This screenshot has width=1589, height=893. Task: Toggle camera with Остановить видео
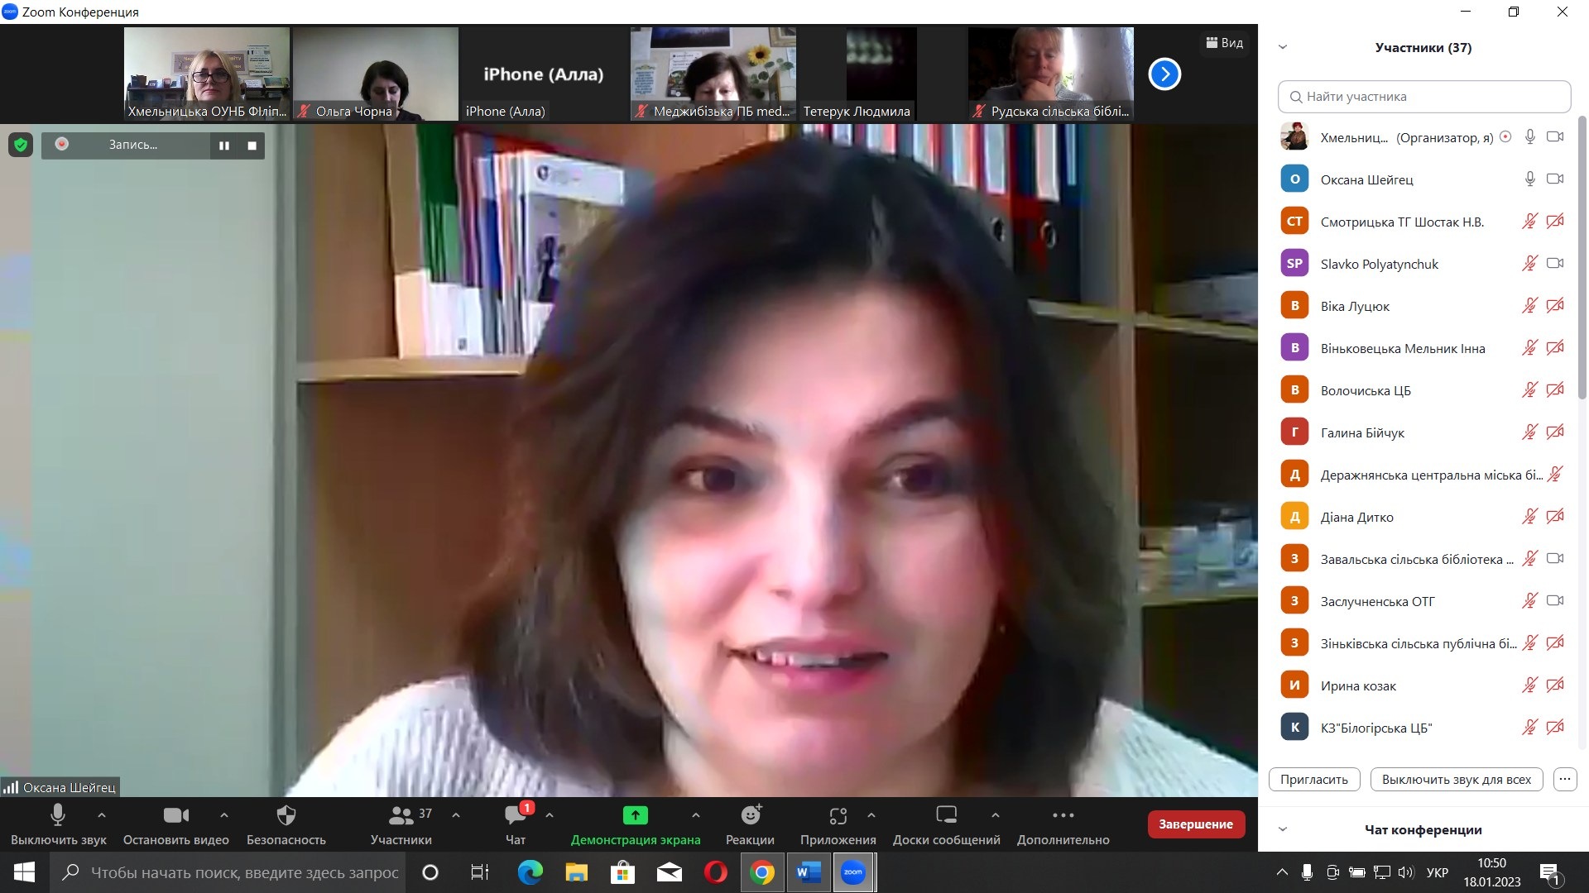coord(175,824)
